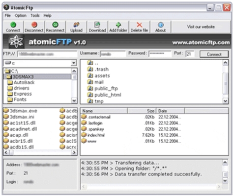Screen dimensions: 234x196
Task: Sort remote files by Size column
Action: [x=142, y=111]
